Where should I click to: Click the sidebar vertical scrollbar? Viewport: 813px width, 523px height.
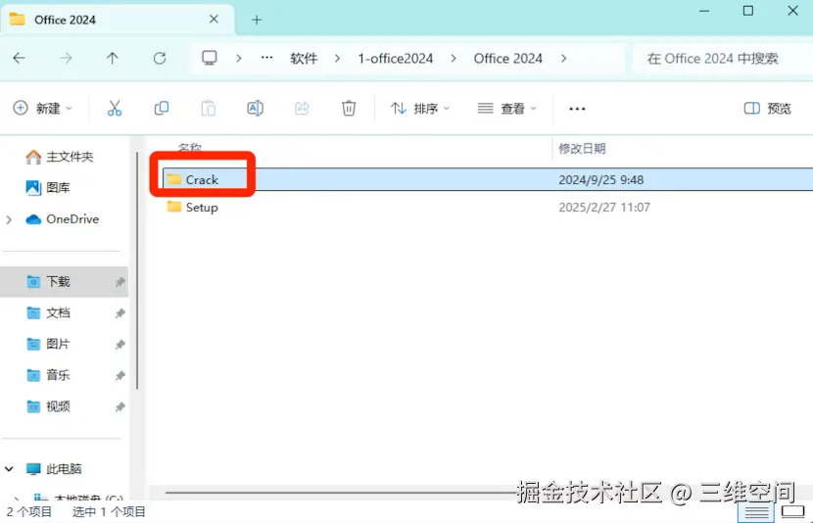pyautogui.click(x=137, y=269)
